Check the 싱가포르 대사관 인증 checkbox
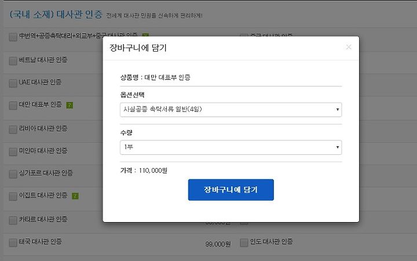Screen dimensions: 417x261 click(x=13, y=174)
